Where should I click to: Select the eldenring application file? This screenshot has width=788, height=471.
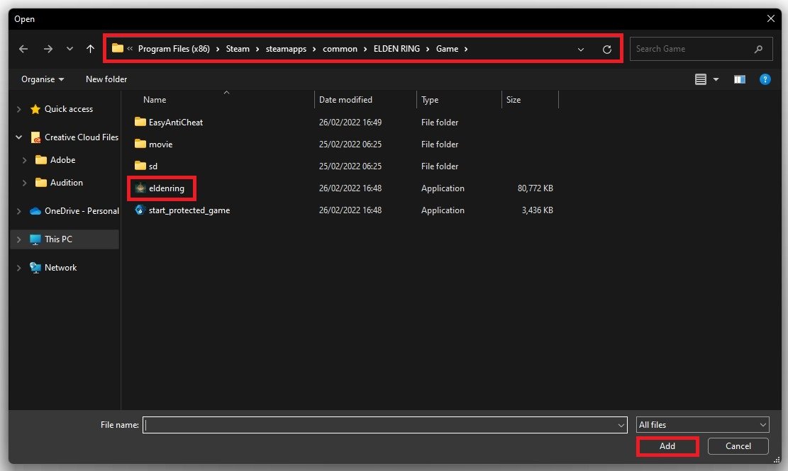(166, 188)
